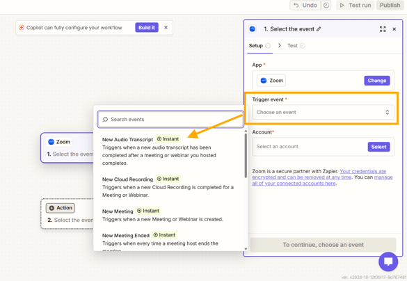Click Instant badge beside New Cloud Recording
Screen dimensions: 407x281
tap(168, 179)
